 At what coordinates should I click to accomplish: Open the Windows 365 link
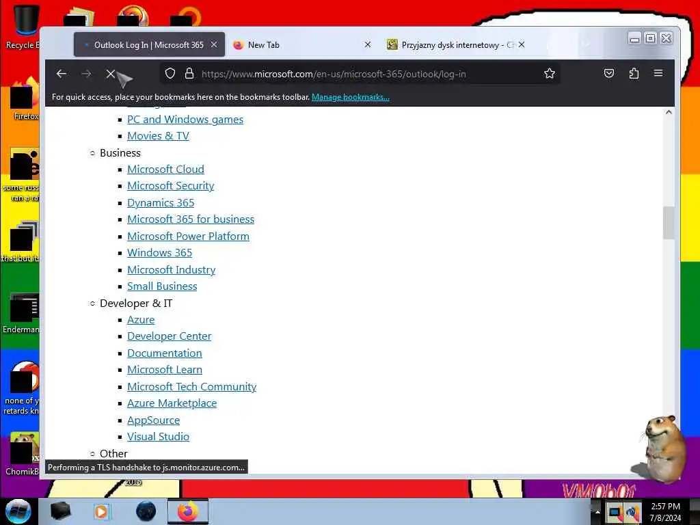coord(159,253)
